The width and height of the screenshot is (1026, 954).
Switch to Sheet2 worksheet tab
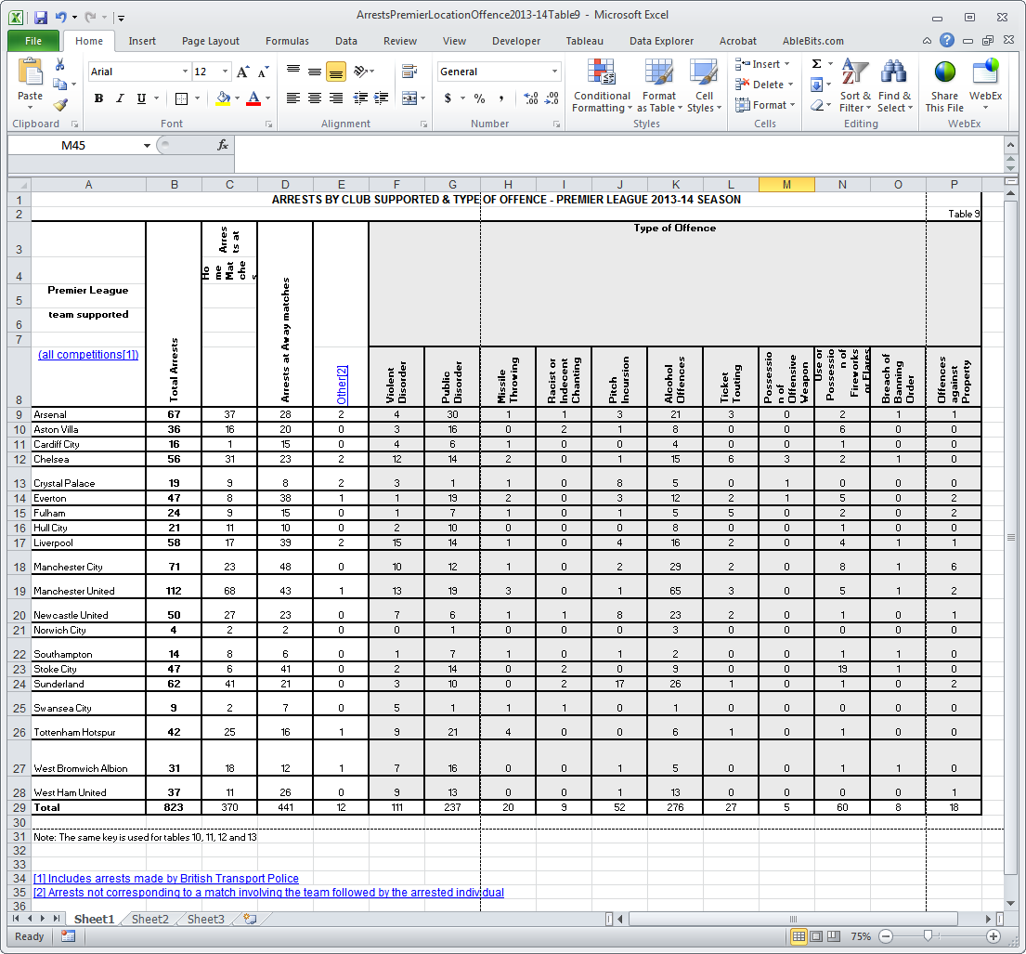[149, 920]
